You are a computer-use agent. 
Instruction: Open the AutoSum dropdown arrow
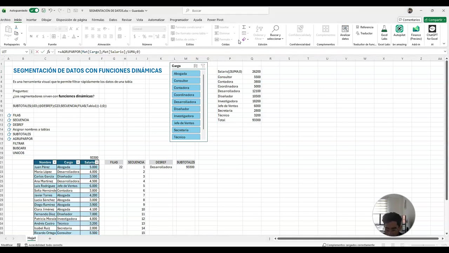[249, 27]
